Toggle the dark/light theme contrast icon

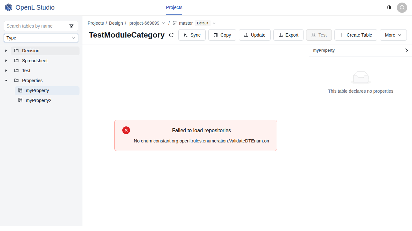click(x=389, y=7)
